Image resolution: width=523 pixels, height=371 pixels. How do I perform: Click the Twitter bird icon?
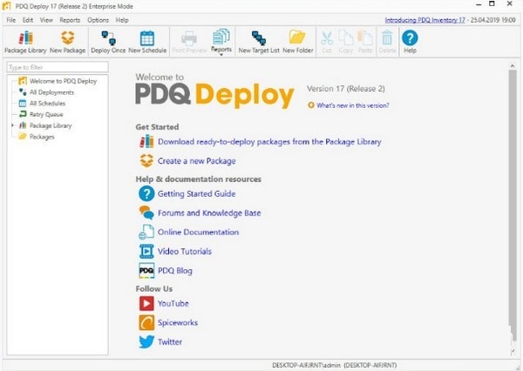pyautogui.click(x=146, y=341)
